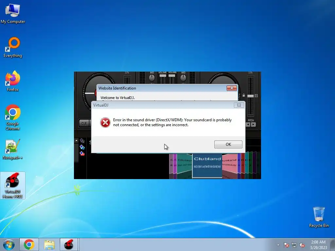Click OK in the VirtualDJ error dialog
Viewport: 335px width, 251px height.
pos(228,144)
